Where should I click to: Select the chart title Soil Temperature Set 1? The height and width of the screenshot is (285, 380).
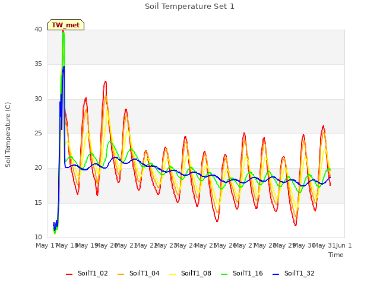pos(189,7)
